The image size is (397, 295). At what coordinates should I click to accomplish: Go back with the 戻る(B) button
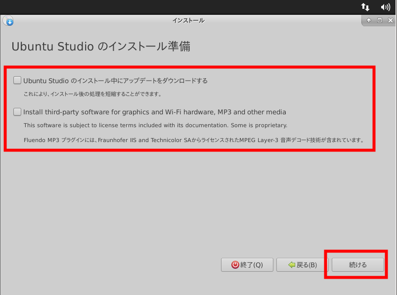click(x=302, y=265)
